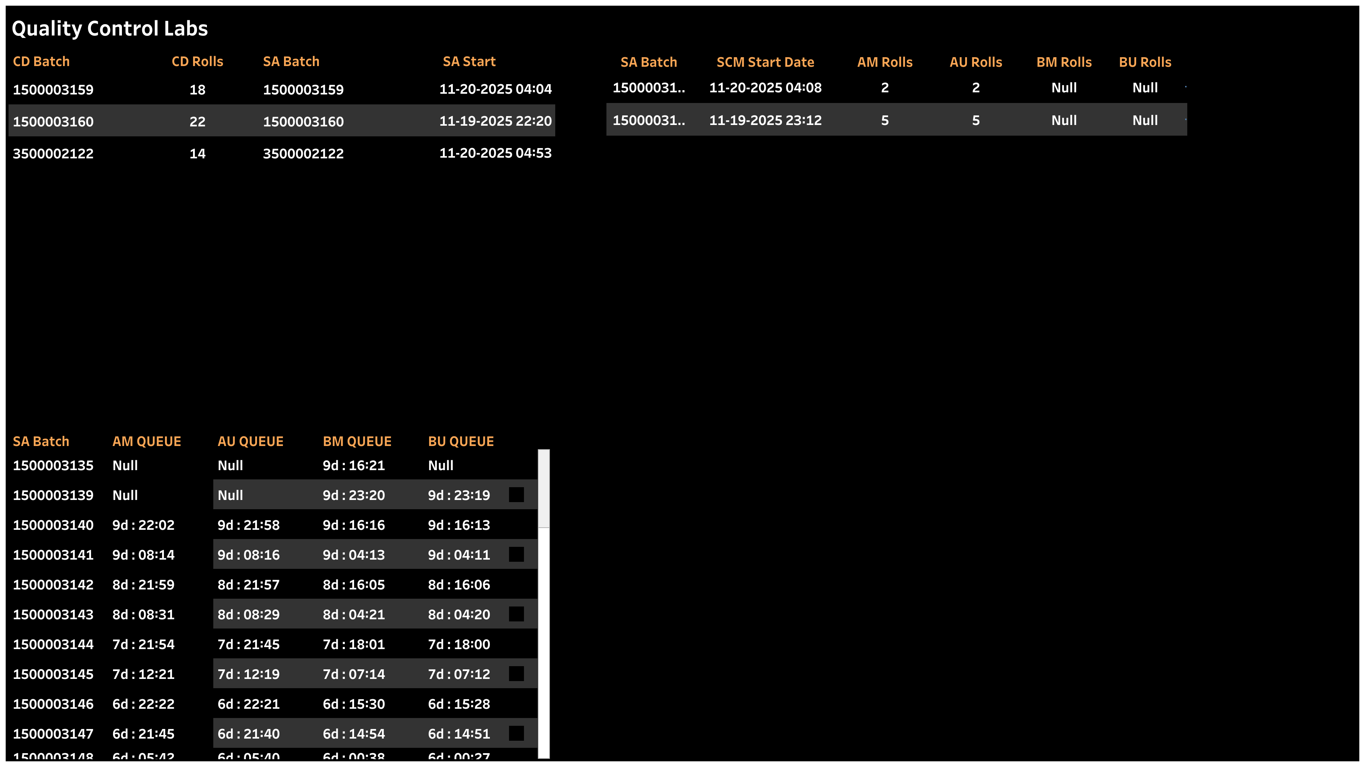1365x767 pixels.
Task: Click the queue table scrollbar track below thumb
Action: (x=544, y=641)
